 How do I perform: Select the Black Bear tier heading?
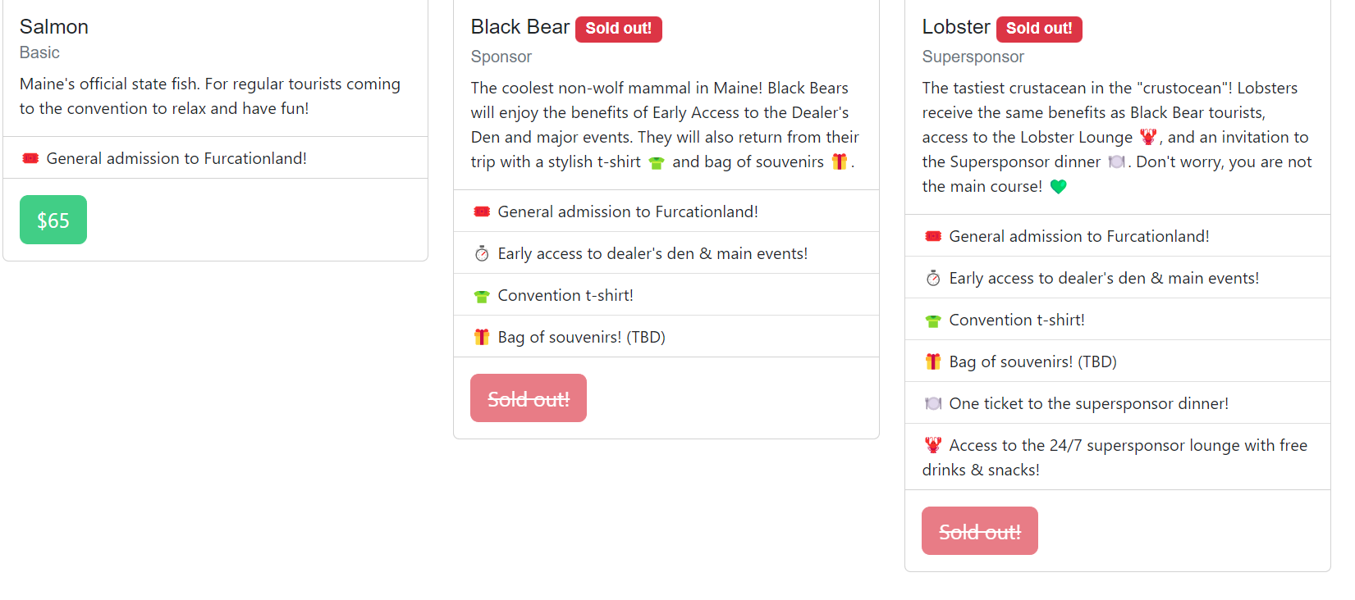(x=520, y=27)
